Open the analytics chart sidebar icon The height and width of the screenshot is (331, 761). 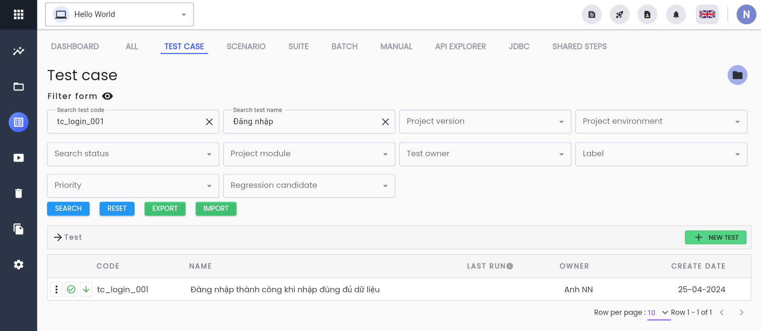point(19,51)
